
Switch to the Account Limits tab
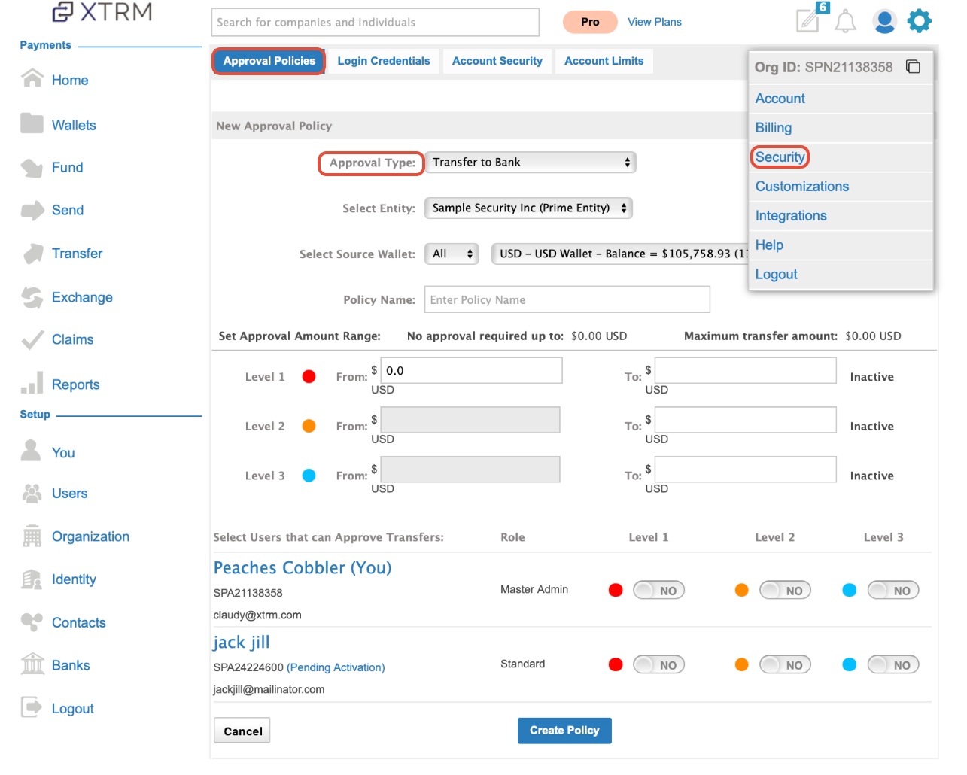[x=604, y=61]
